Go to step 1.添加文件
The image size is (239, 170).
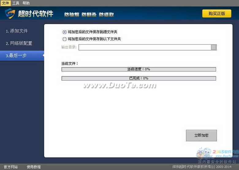tap(17, 31)
